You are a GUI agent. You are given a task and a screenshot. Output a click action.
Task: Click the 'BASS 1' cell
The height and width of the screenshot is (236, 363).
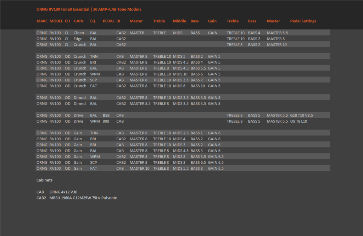[x=196, y=133]
